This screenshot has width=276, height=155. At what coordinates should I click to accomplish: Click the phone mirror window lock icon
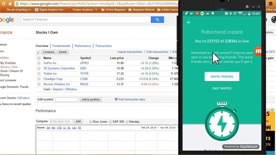coord(247,7)
